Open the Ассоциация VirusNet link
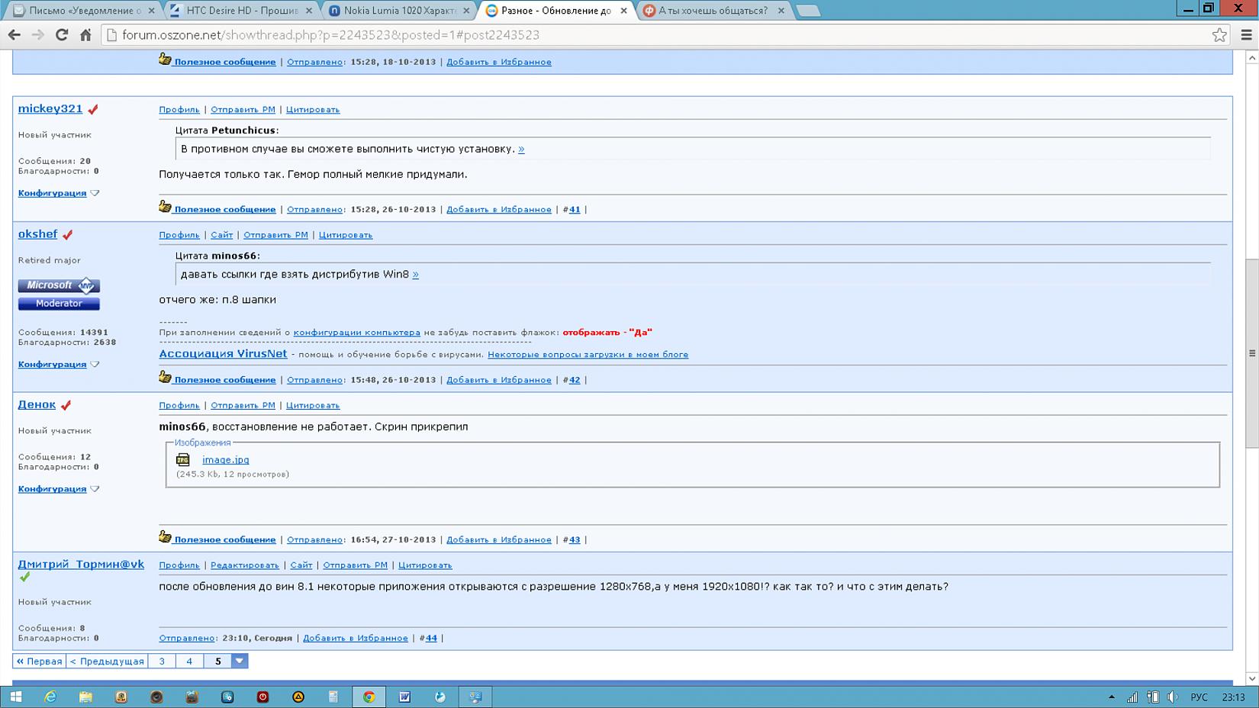The height and width of the screenshot is (708, 1259). pos(223,353)
